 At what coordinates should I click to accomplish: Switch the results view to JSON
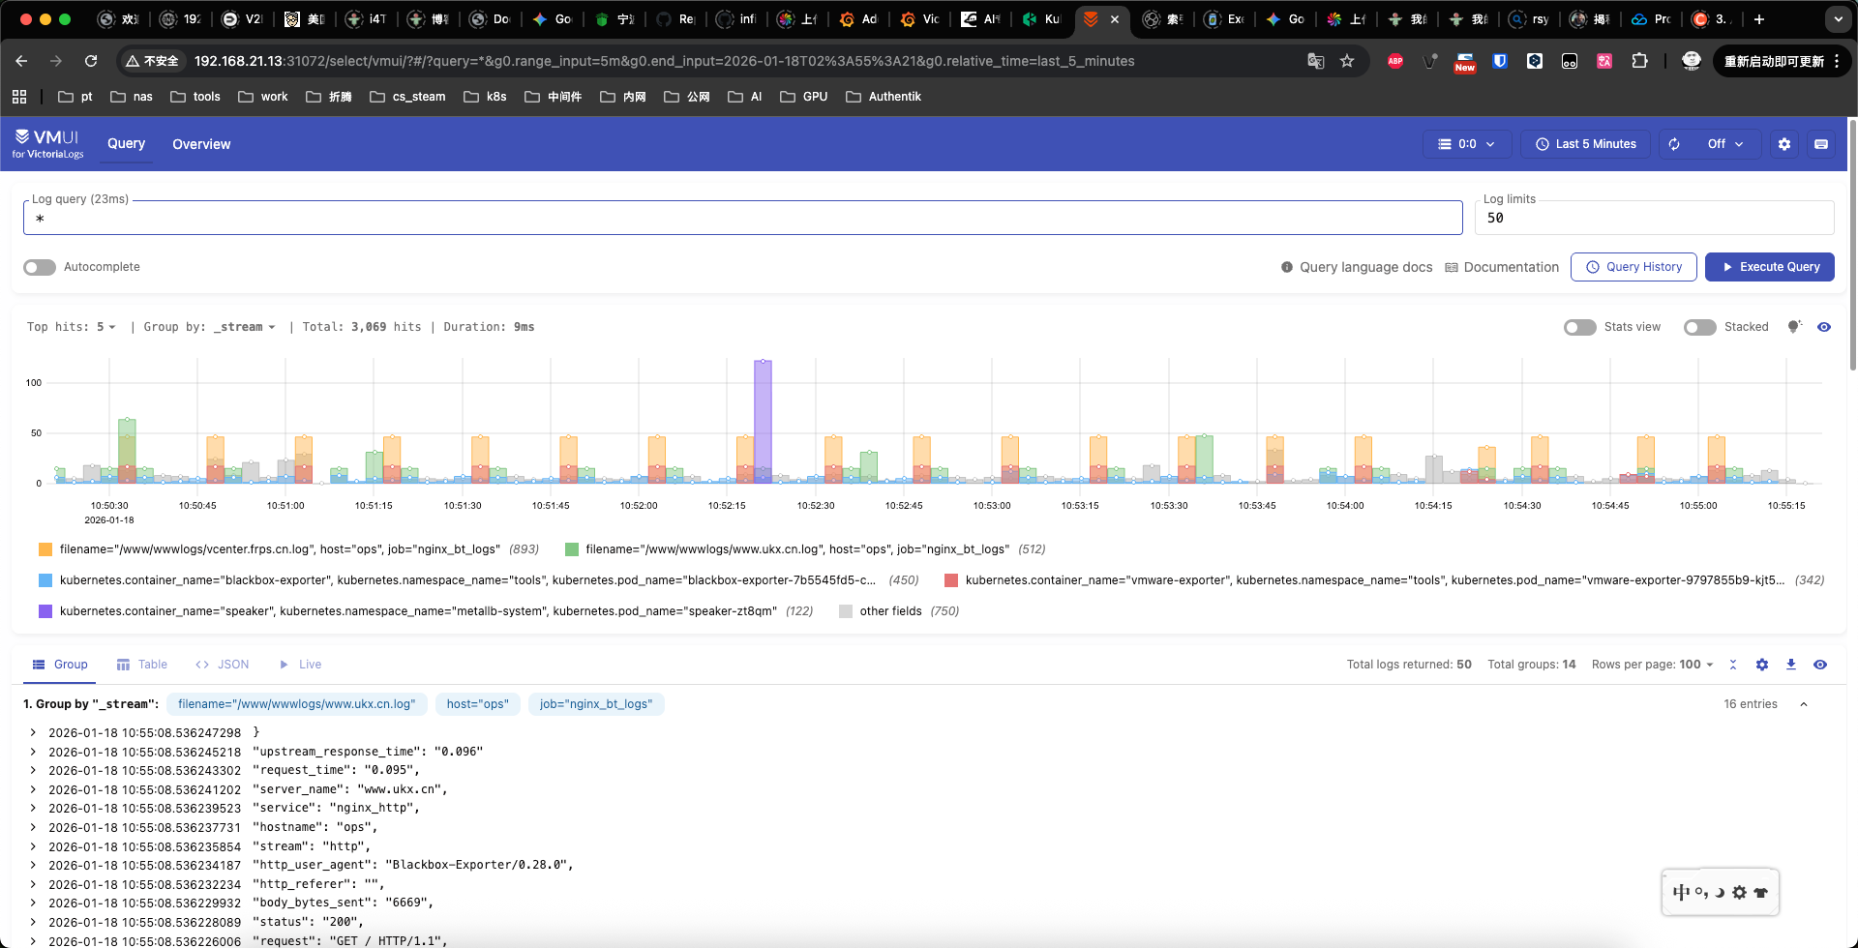[x=222, y=665]
